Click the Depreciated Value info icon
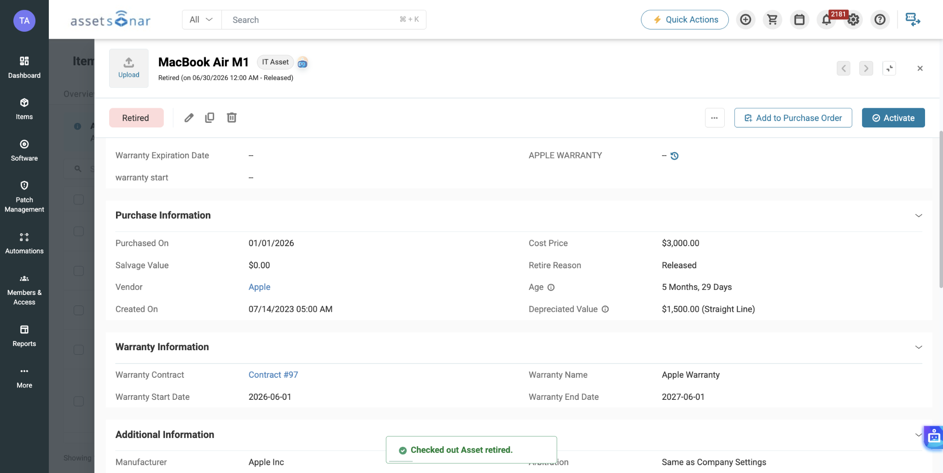The image size is (943, 473). pos(605,309)
